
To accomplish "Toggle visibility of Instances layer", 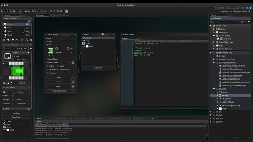I will click(27, 24).
